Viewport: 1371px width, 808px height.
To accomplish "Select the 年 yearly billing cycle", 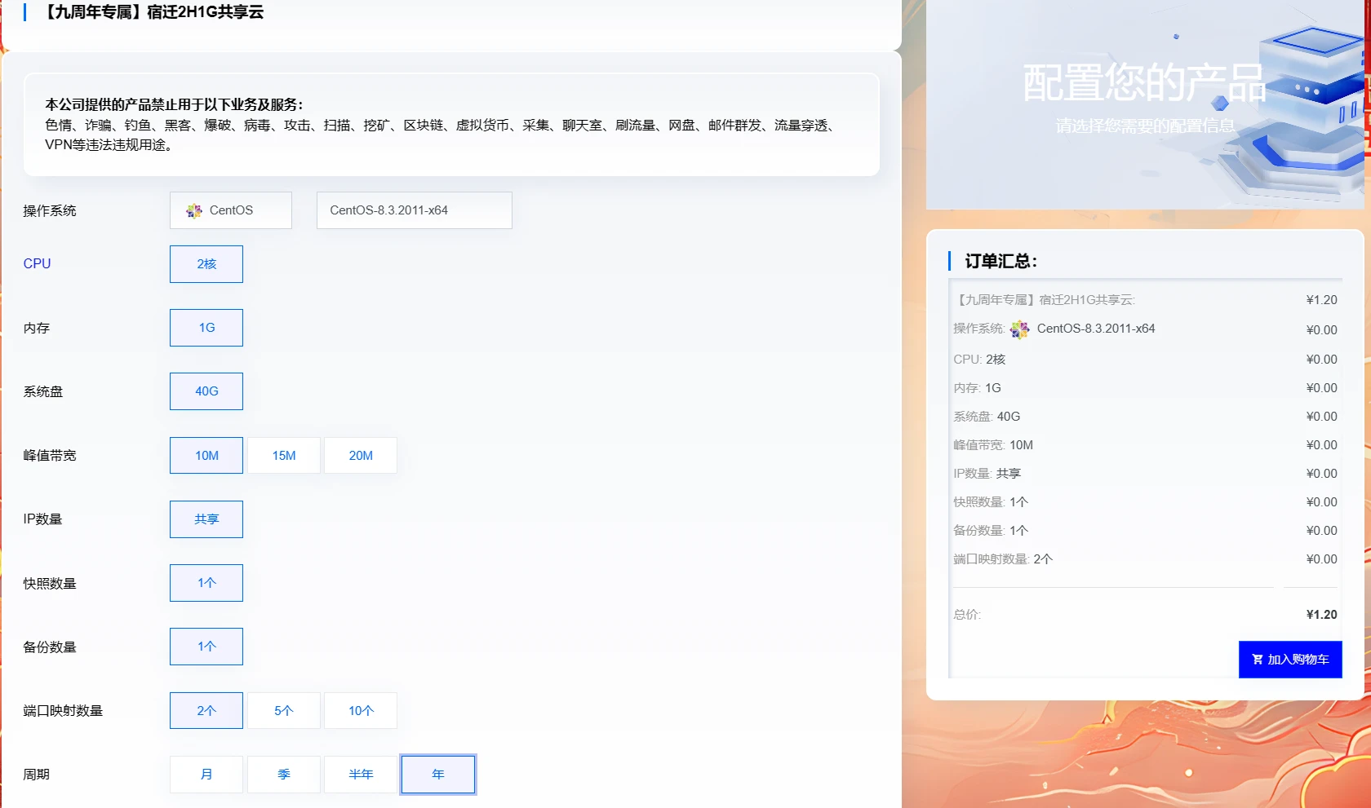I will click(x=438, y=775).
